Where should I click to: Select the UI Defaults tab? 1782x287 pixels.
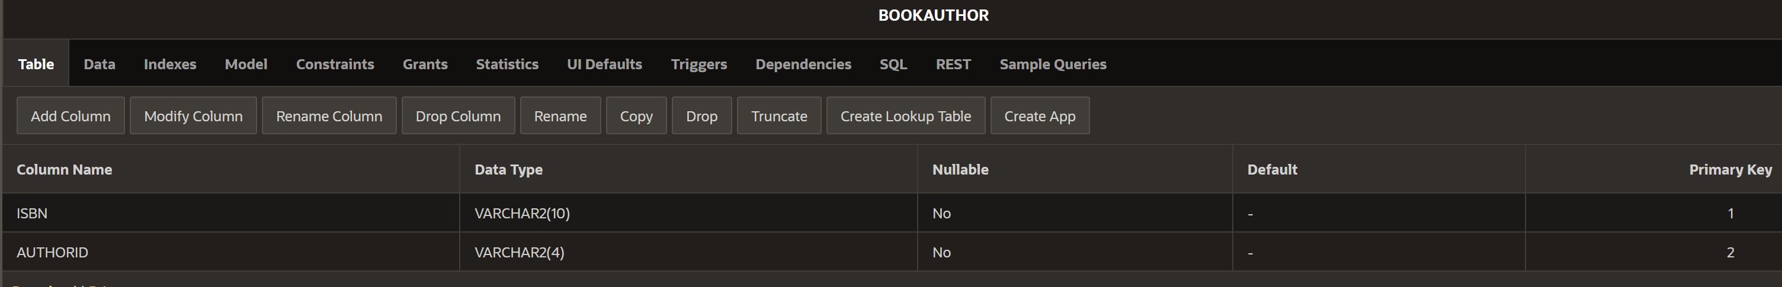click(x=604, y=64)
